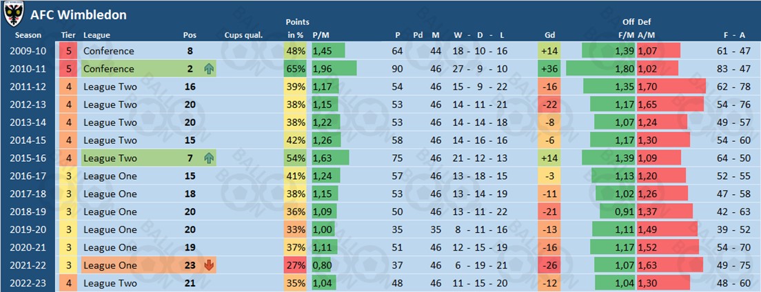Click the tier 5 cell for 2009-10
The image size is (761, 292).
(x=69, y=51)
